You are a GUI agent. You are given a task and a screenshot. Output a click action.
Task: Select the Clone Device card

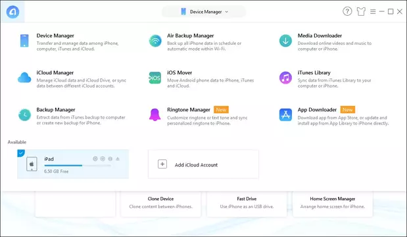point(160,204)
